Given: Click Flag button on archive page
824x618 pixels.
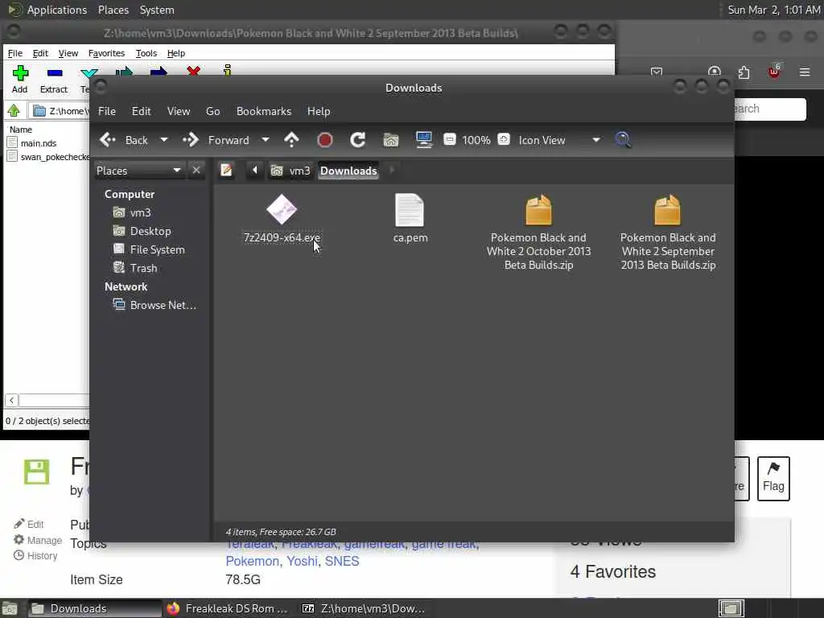Looking at the screenshot, I should coord(773,478).
